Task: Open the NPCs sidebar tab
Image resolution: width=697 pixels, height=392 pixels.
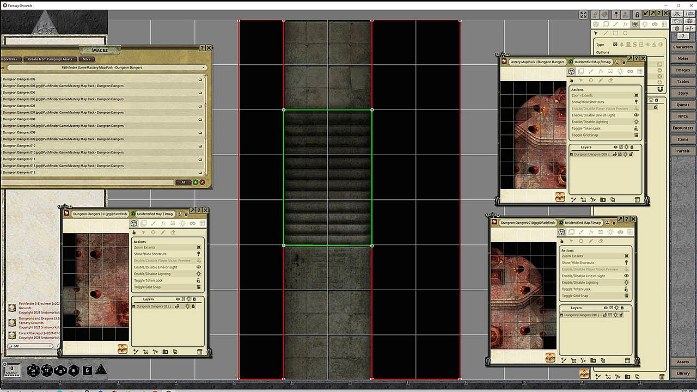Action: coord(683,117)
